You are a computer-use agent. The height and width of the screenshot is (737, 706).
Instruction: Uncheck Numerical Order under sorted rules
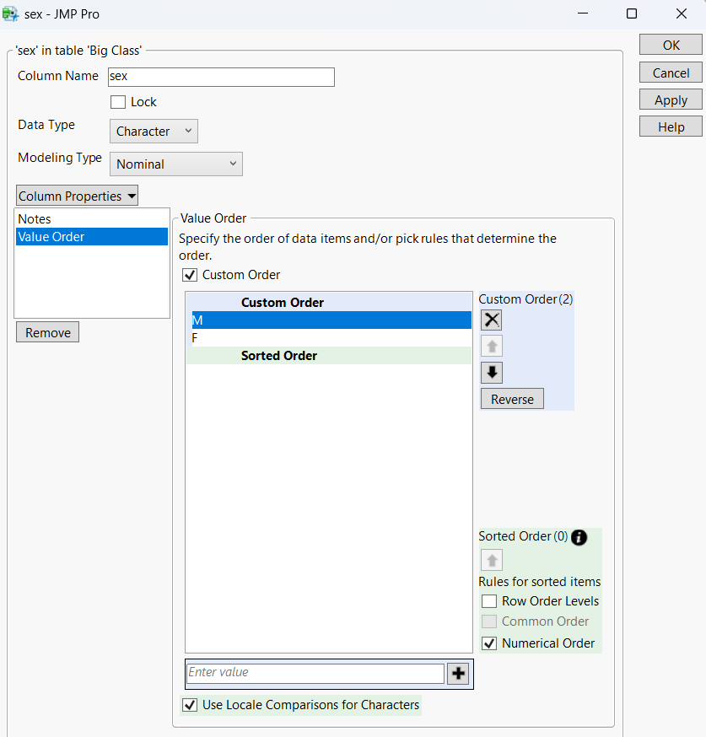(x=488, y=643)
